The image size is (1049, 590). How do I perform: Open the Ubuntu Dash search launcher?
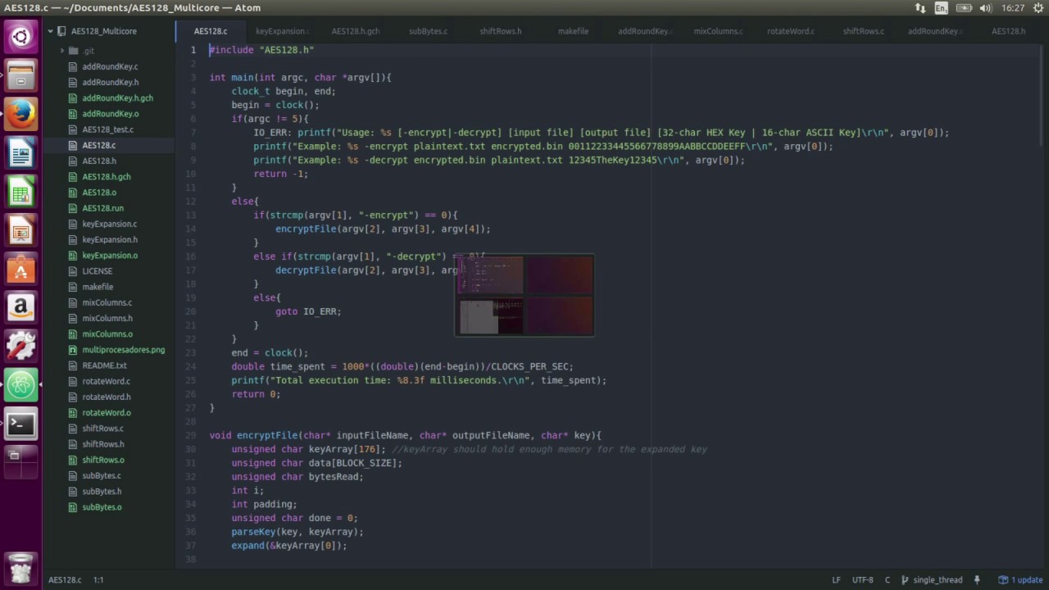click(x=20, y=36)
